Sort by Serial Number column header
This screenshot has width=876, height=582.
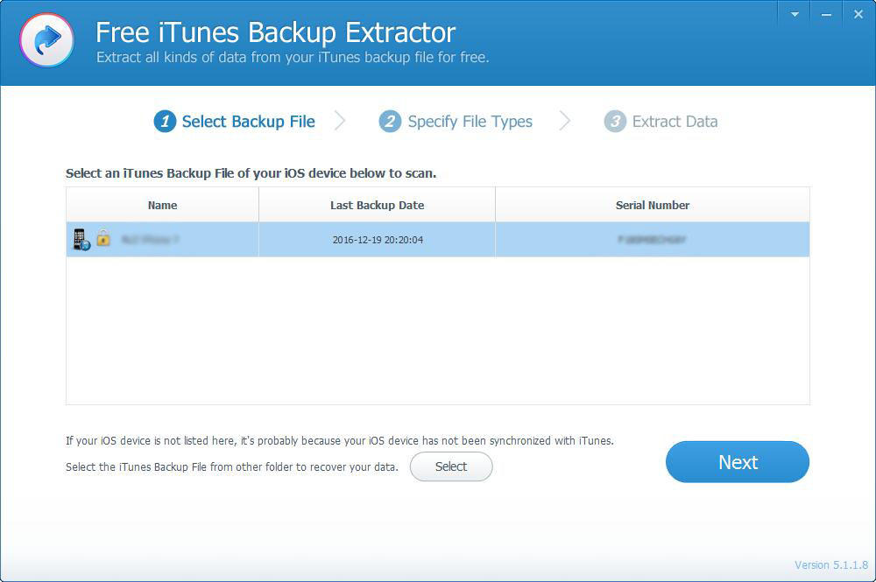pyautogui.click(x=653, y=205)
